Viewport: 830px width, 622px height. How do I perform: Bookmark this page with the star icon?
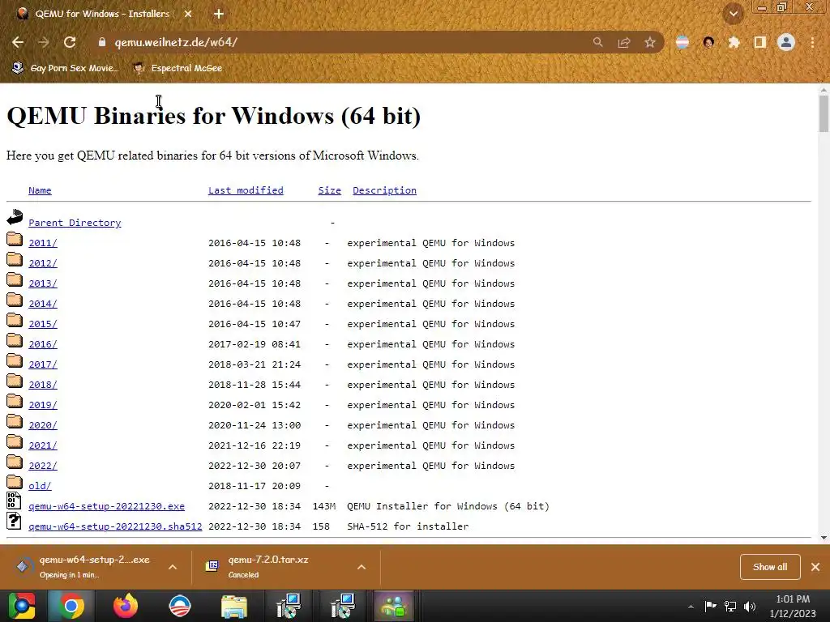650,42
